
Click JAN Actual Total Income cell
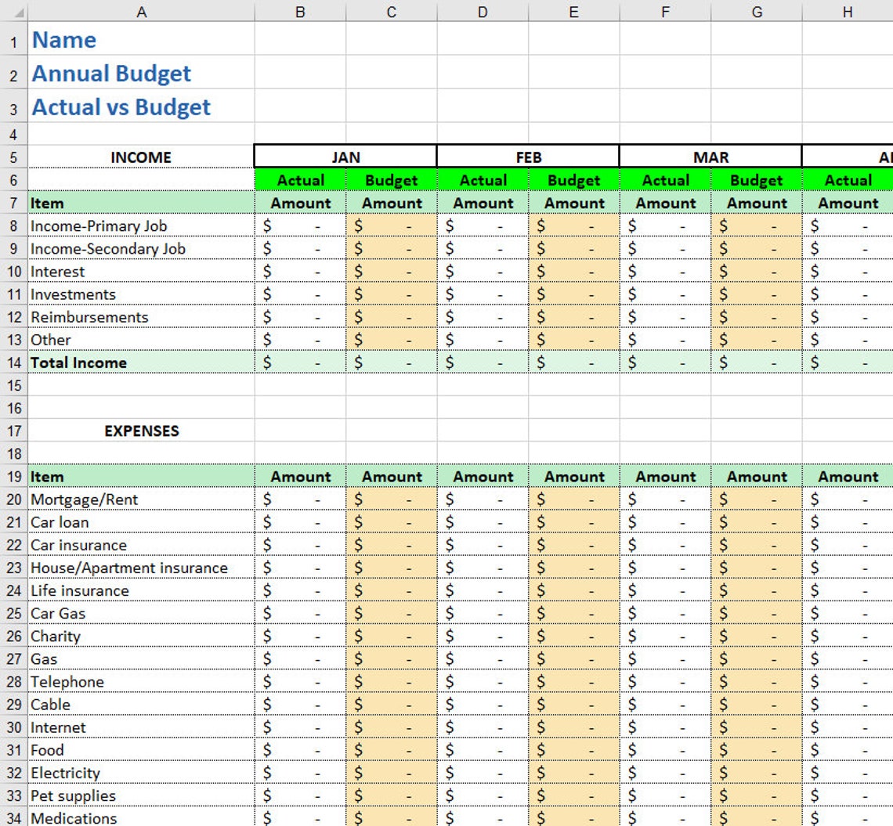300,362
